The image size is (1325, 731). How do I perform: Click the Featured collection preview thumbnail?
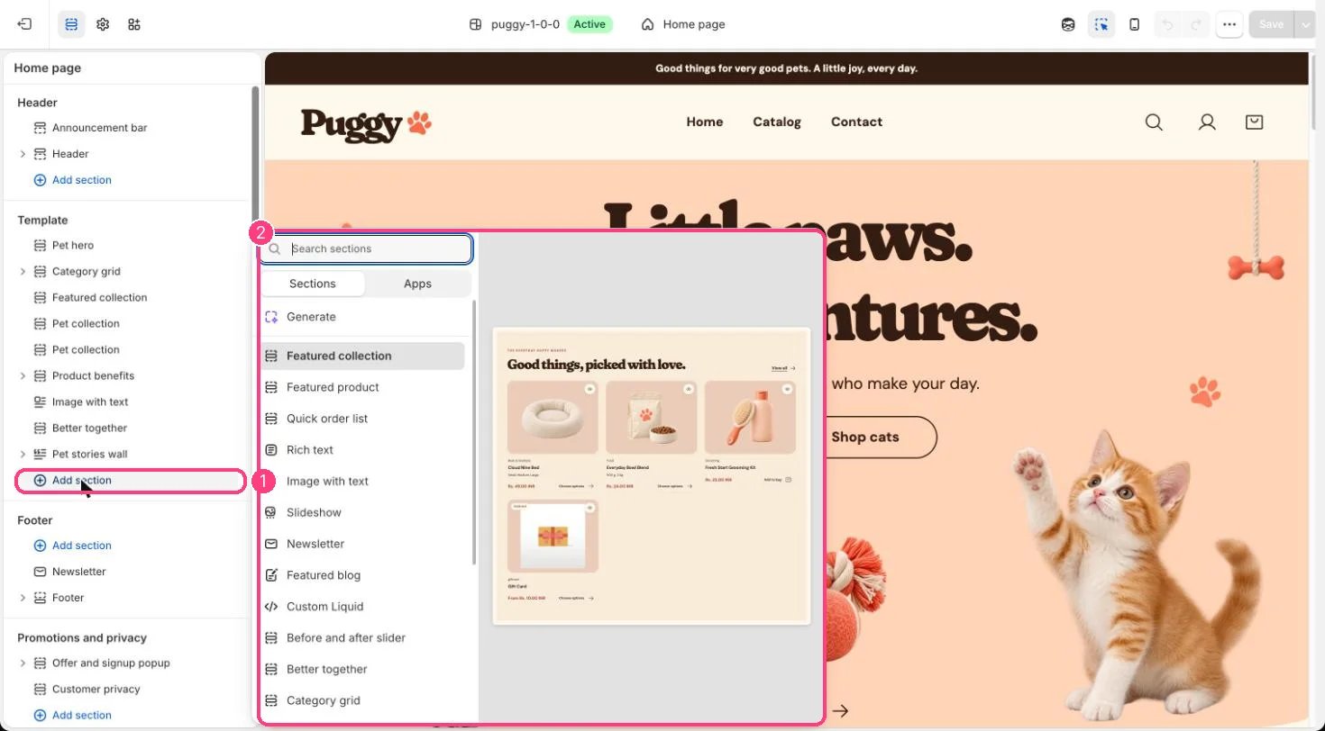click(652, 475)
